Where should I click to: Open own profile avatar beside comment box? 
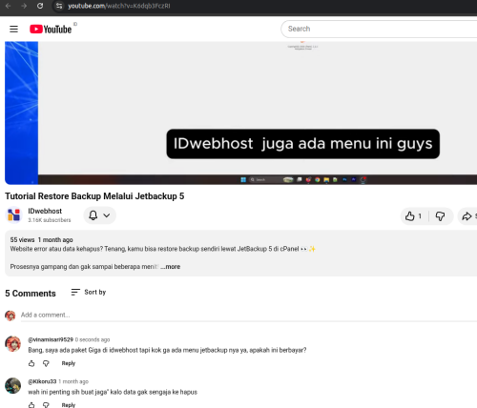(10, 316)
